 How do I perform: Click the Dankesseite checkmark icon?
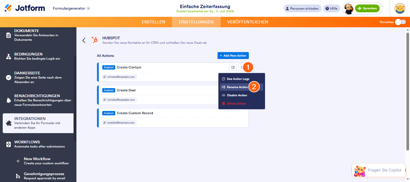pos(9,77)
